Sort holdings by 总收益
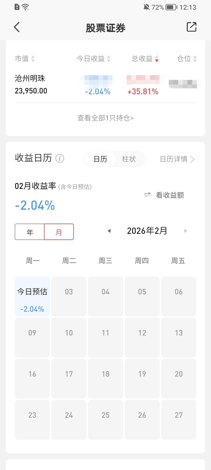 145,59
